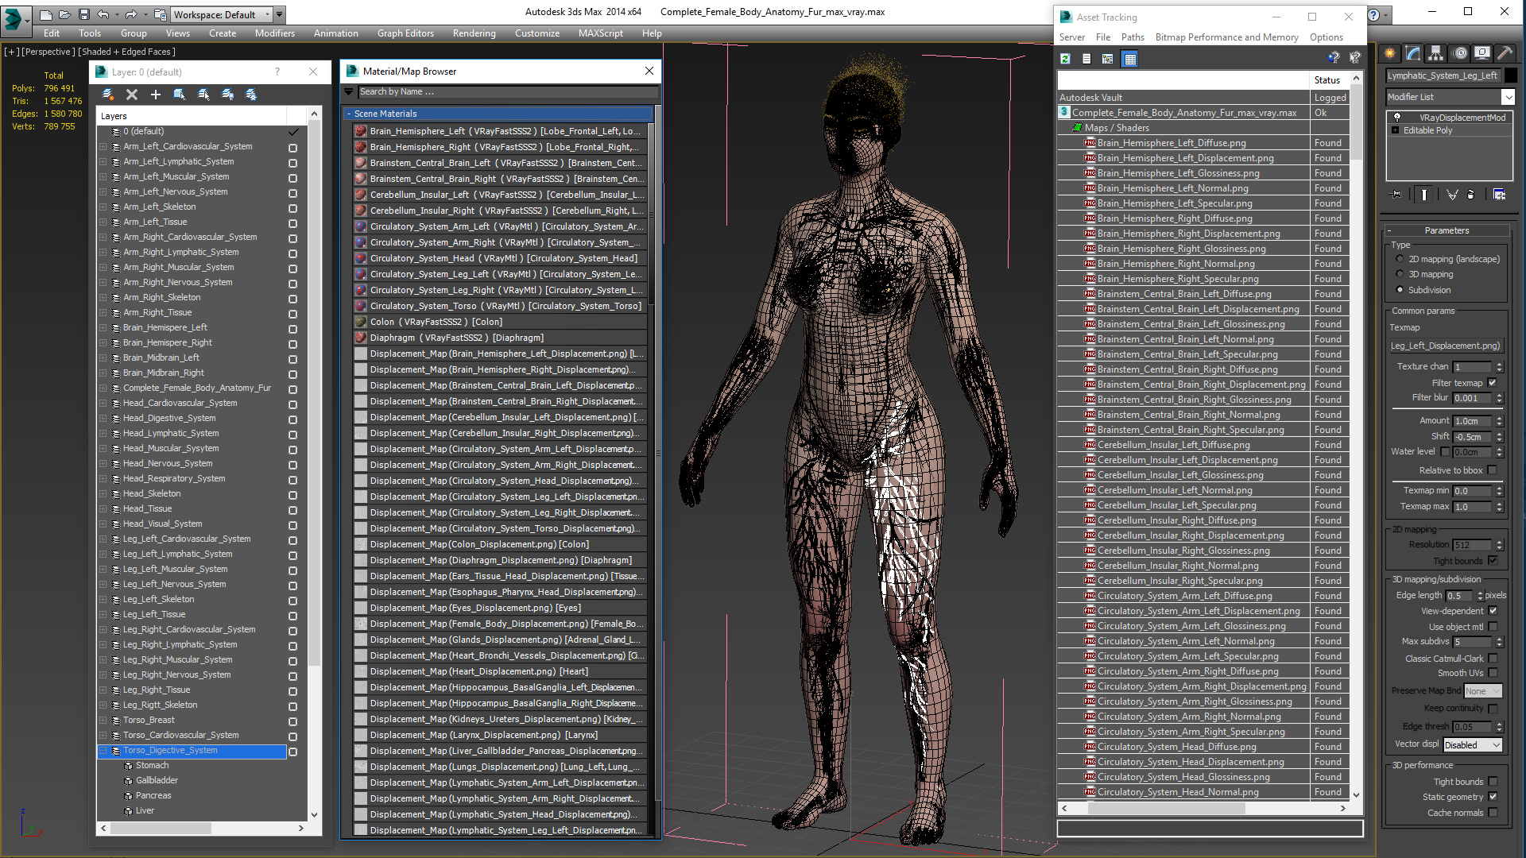Click Open File folder icon in quick access toolbar

65,14
